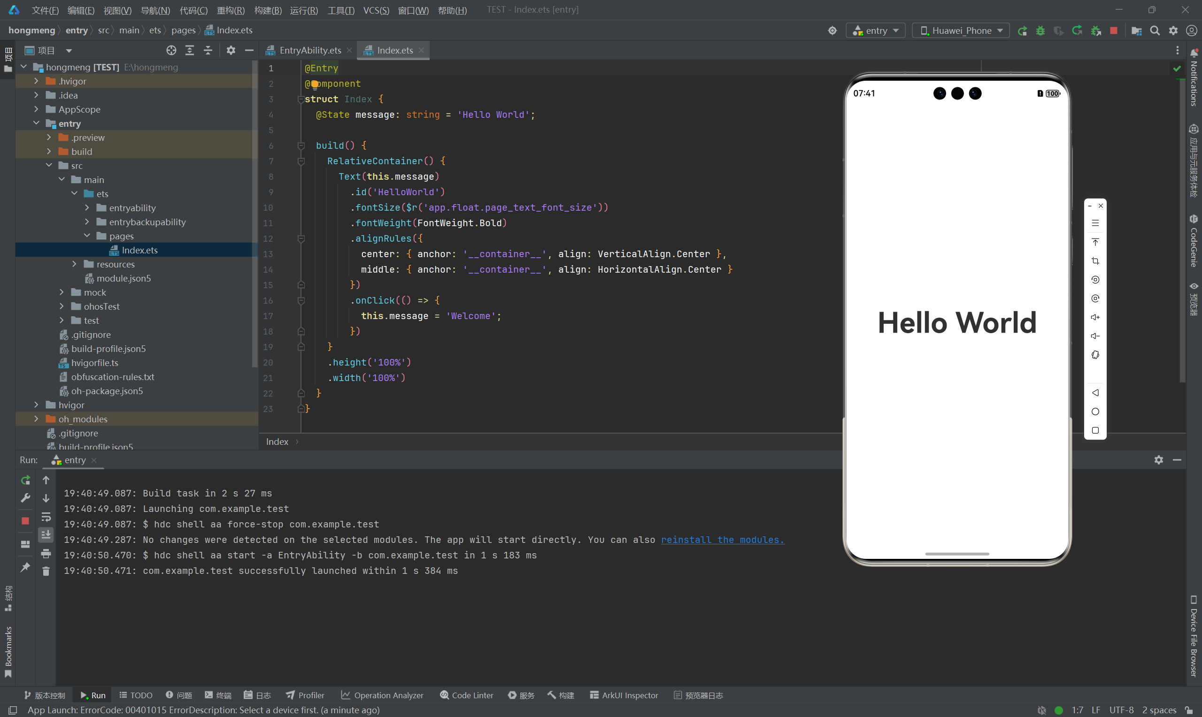This screenshot has height=717, width=1202.
Task: Toggle scroll to end in Run console
Action: pos(46,535)
